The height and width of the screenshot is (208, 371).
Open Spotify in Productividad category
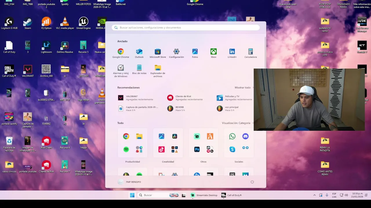[126, 149]
